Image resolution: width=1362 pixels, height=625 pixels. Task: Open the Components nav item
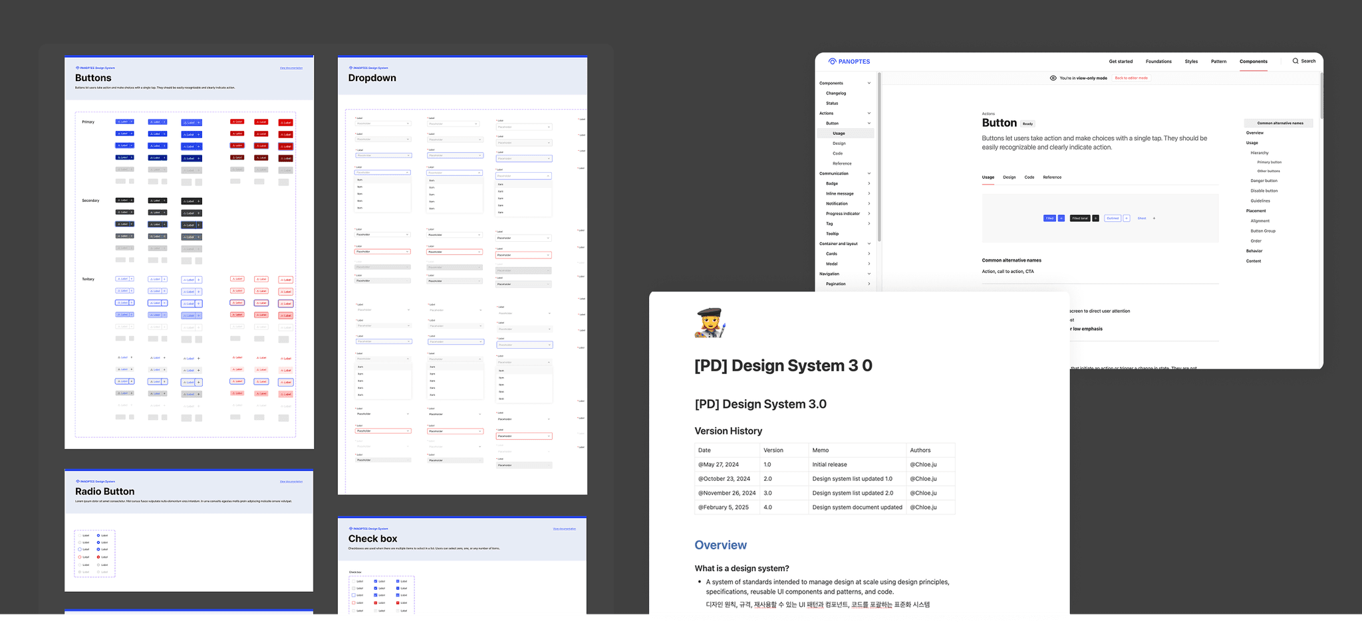pyautogui.click(x=1254, y=62)
